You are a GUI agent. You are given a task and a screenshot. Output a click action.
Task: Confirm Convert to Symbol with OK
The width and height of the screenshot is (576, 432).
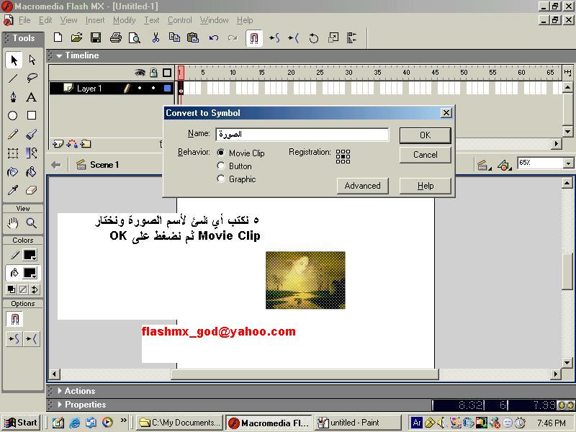tap(425, 135)
